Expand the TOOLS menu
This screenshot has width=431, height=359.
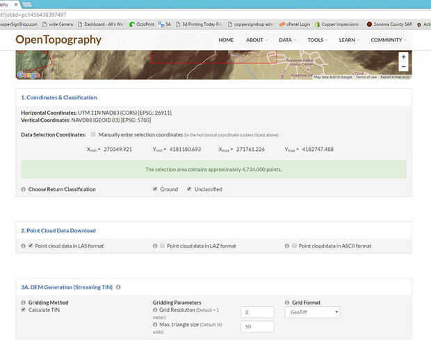pyautogui.click(x=317, y=40)
